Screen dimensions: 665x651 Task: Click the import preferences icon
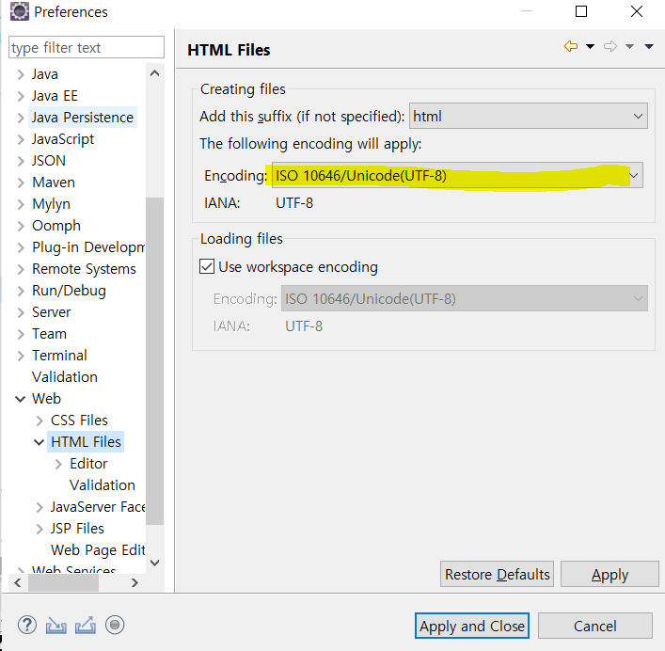click(56, 626)
